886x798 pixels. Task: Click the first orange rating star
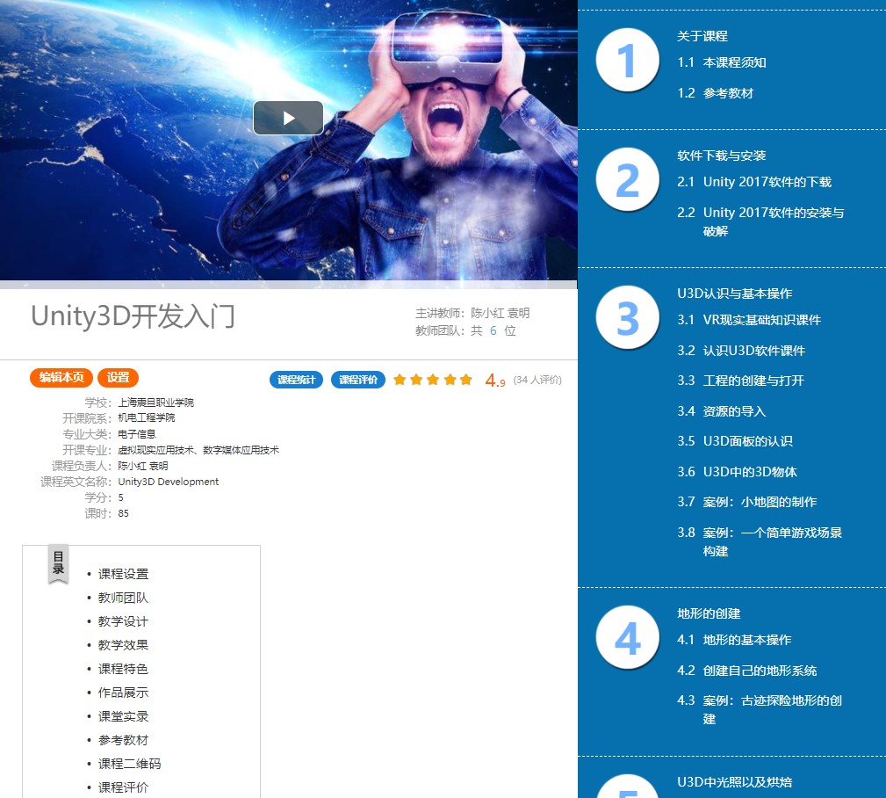click(400, 380)
